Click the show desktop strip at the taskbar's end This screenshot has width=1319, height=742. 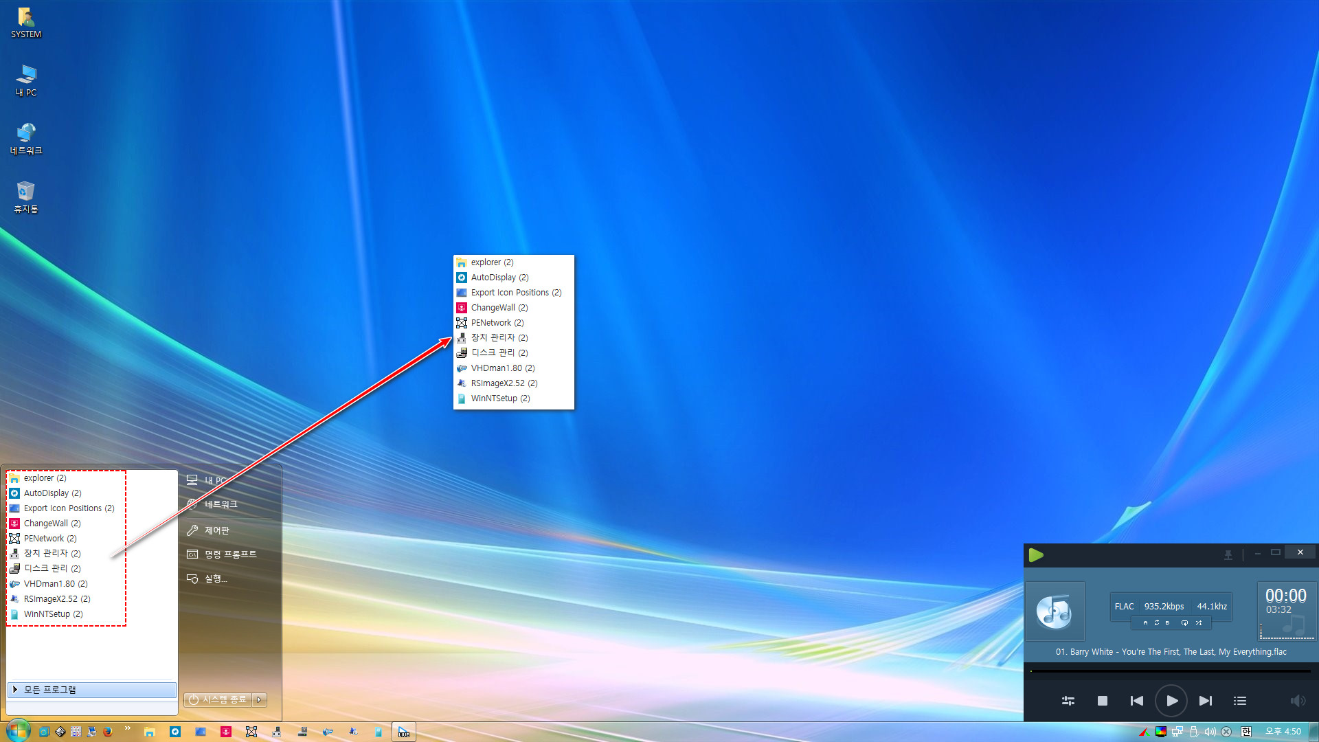[1314, 732]
